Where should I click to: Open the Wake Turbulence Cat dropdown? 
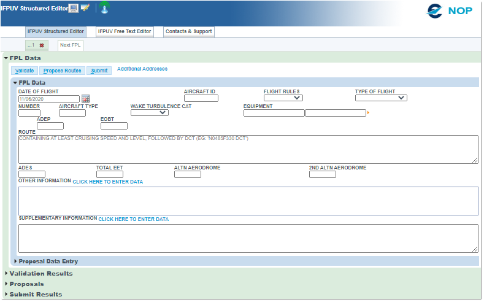[x=149, y=112]
